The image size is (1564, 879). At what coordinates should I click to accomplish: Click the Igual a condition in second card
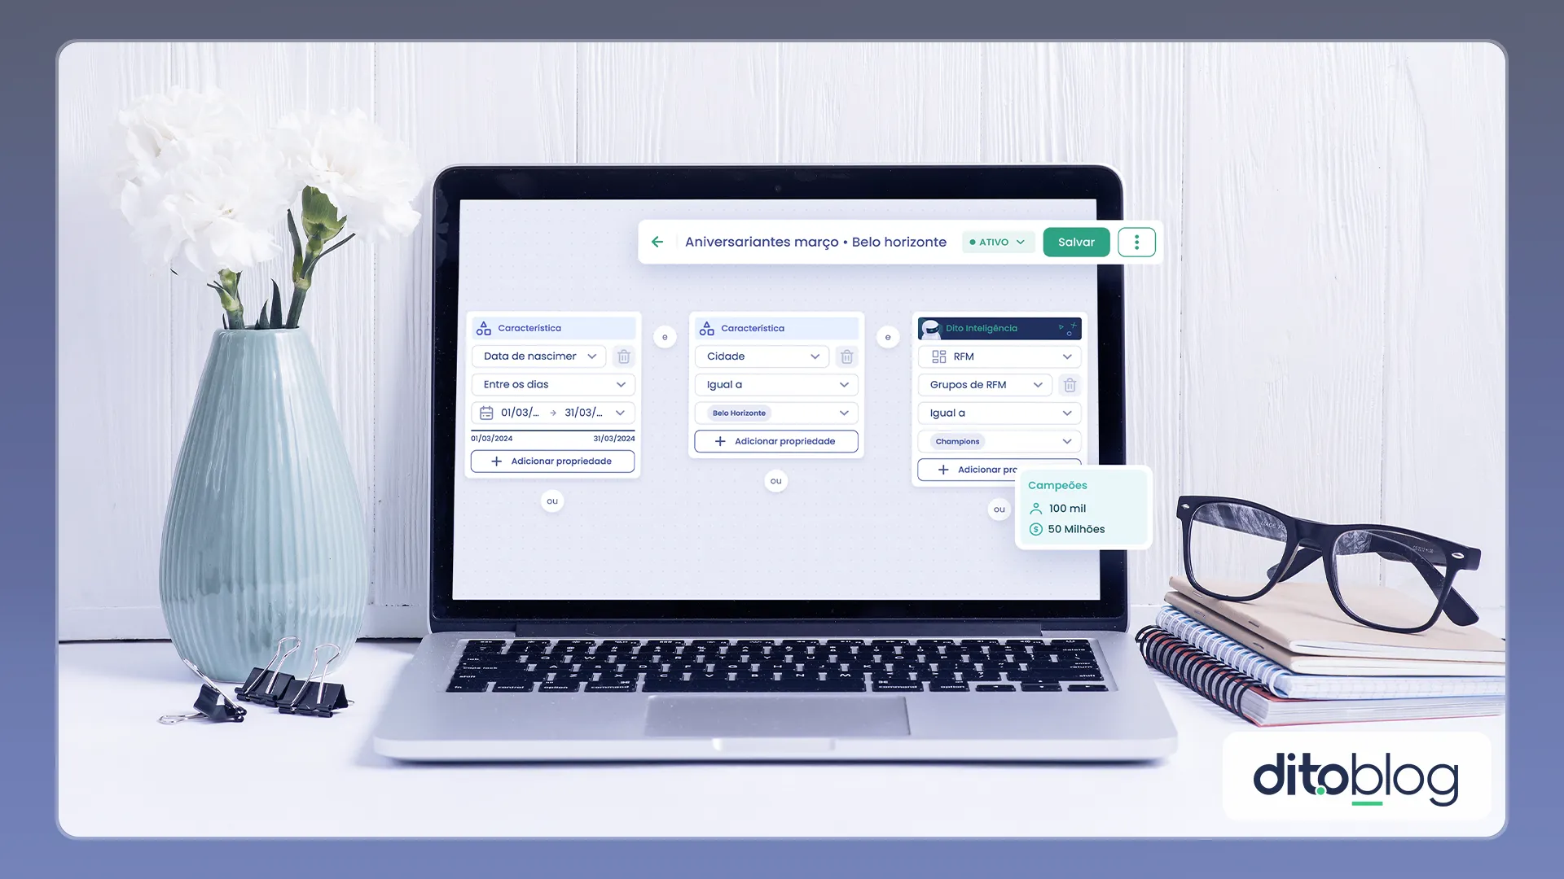pos(775,384)
